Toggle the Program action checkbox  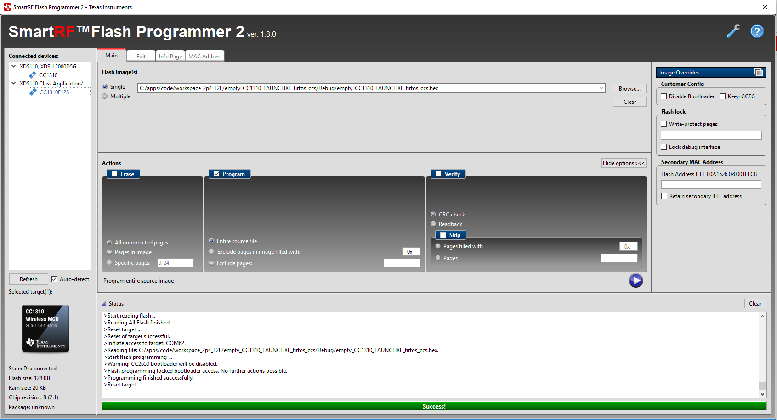(x=217, y=174)
